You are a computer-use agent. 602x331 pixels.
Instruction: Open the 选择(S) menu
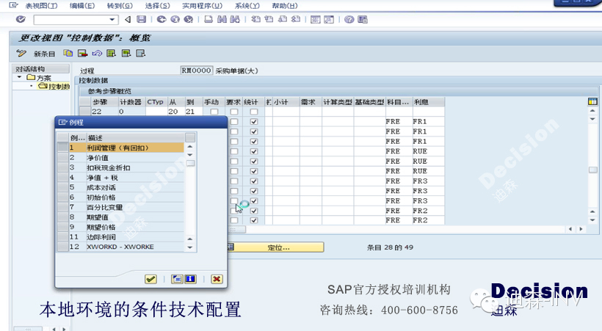(x=157, y=6)
